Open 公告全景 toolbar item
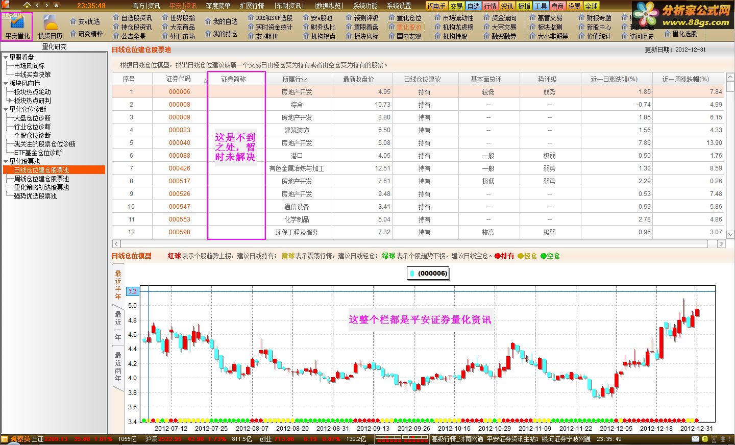Screen dimensions: 735x445 [x=129, y=36]
